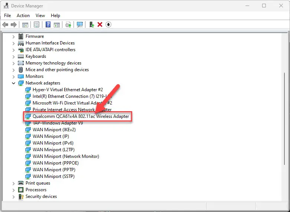This screenshot has width=290, height=212.
Task: Open the View menu
Action: [40, 16]
